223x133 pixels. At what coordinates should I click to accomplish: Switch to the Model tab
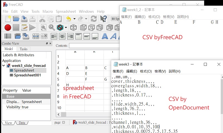coord(9,49)
